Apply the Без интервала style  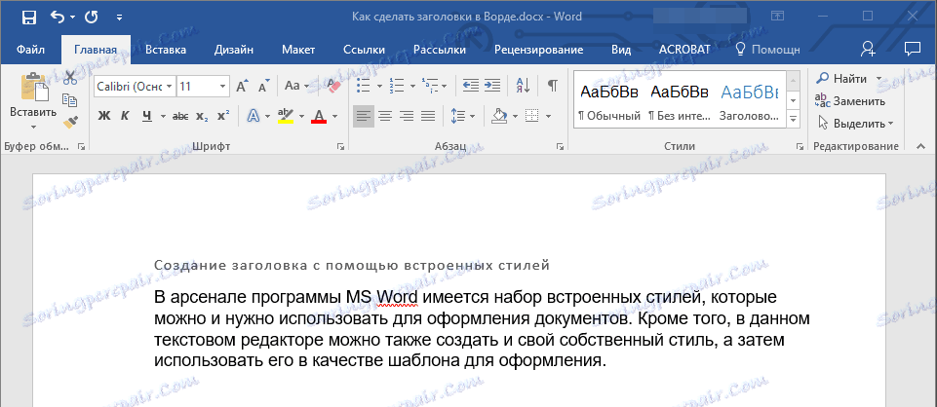click(679, 100)
